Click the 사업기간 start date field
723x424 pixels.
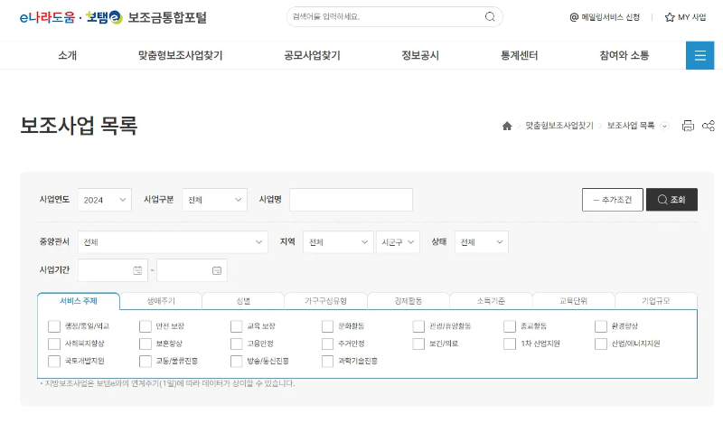(113, 270)
